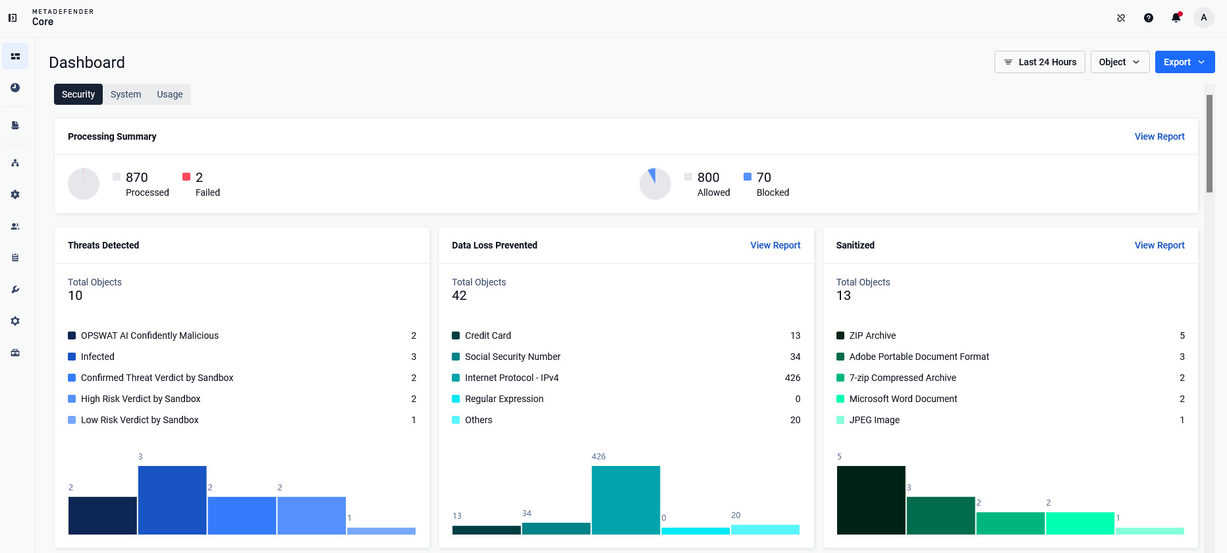Switch to the Usage tab
The width and height of the screenshot is (1227, 553).
170,94
